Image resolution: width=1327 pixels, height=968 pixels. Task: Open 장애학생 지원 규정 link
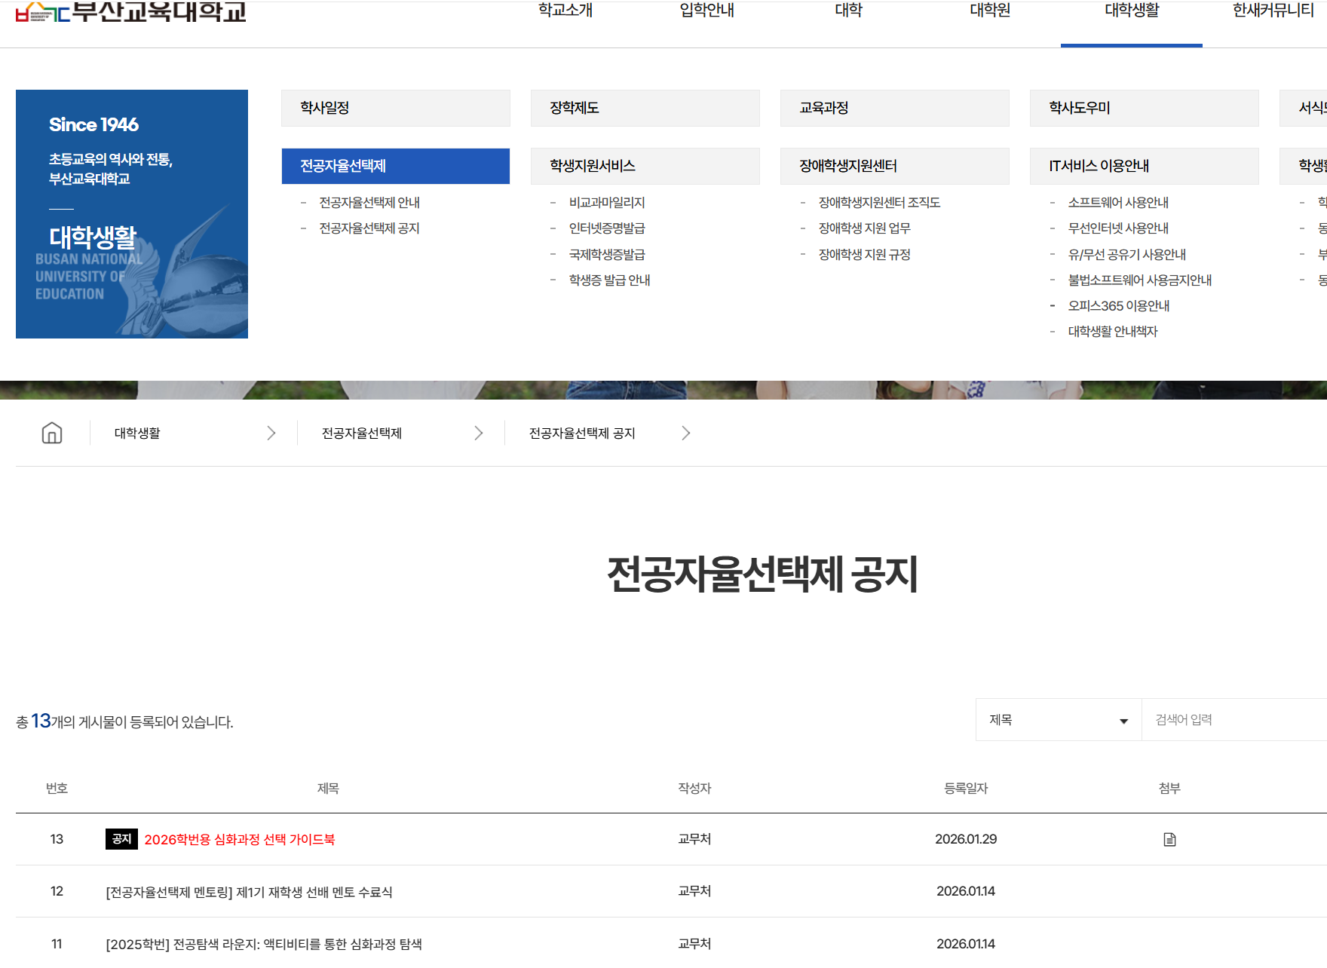coord(864,255)
